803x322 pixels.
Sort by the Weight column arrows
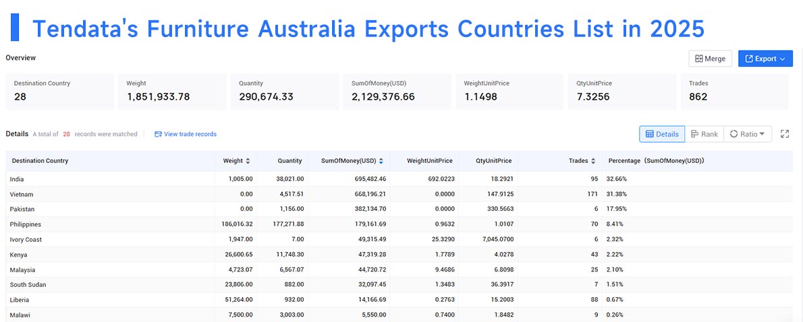pos(248,161)
